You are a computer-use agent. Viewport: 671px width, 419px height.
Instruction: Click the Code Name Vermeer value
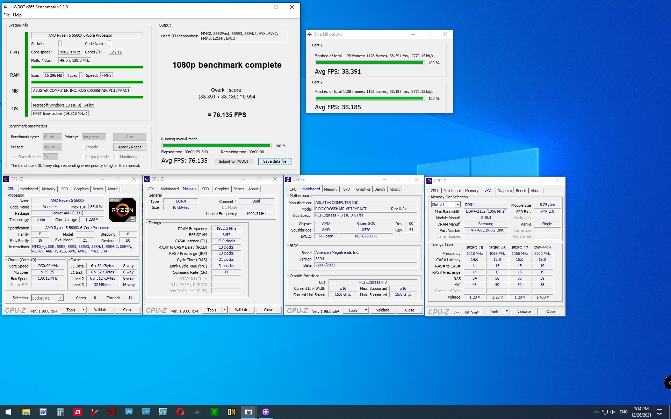(50, 207)
